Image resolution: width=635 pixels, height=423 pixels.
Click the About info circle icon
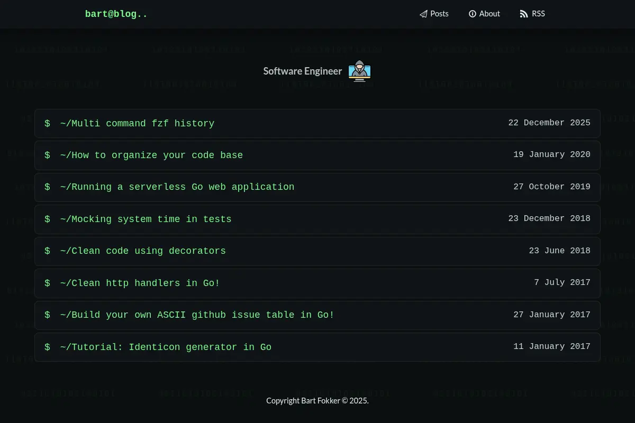[x=473, y=14]
